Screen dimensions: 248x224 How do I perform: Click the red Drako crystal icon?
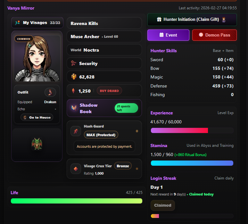[73, 91]
